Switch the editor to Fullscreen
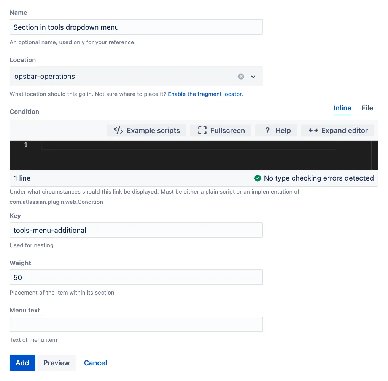 click(221, 130)
